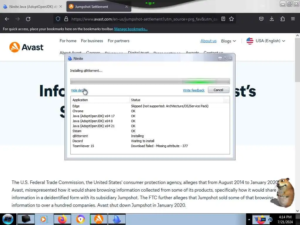The width and height of the screenshot is (300, 225).
Task: Open the For home menu
Action: [68, 41]
